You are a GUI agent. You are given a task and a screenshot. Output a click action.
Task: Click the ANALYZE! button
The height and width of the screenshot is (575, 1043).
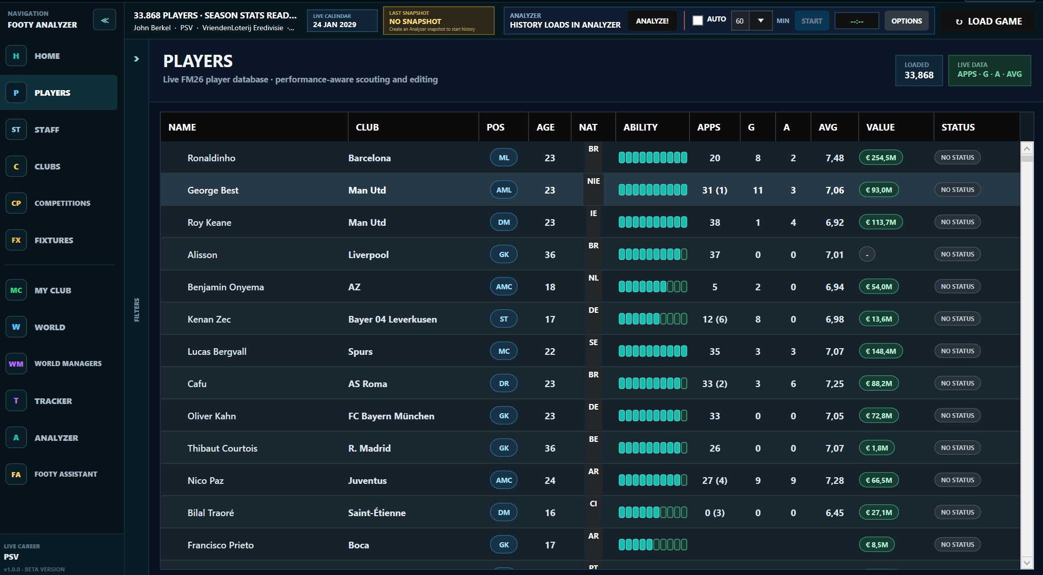point(652,21)
